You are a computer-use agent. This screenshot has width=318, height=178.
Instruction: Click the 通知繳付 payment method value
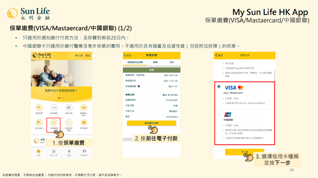[173, 111]
